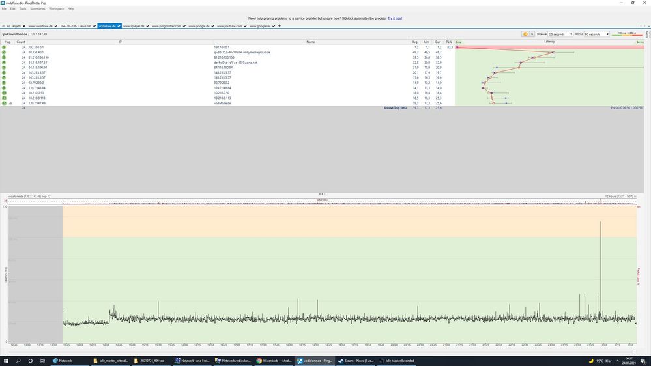Sort by the Name column header
The image size is (651, 366).
coord(311,42)
